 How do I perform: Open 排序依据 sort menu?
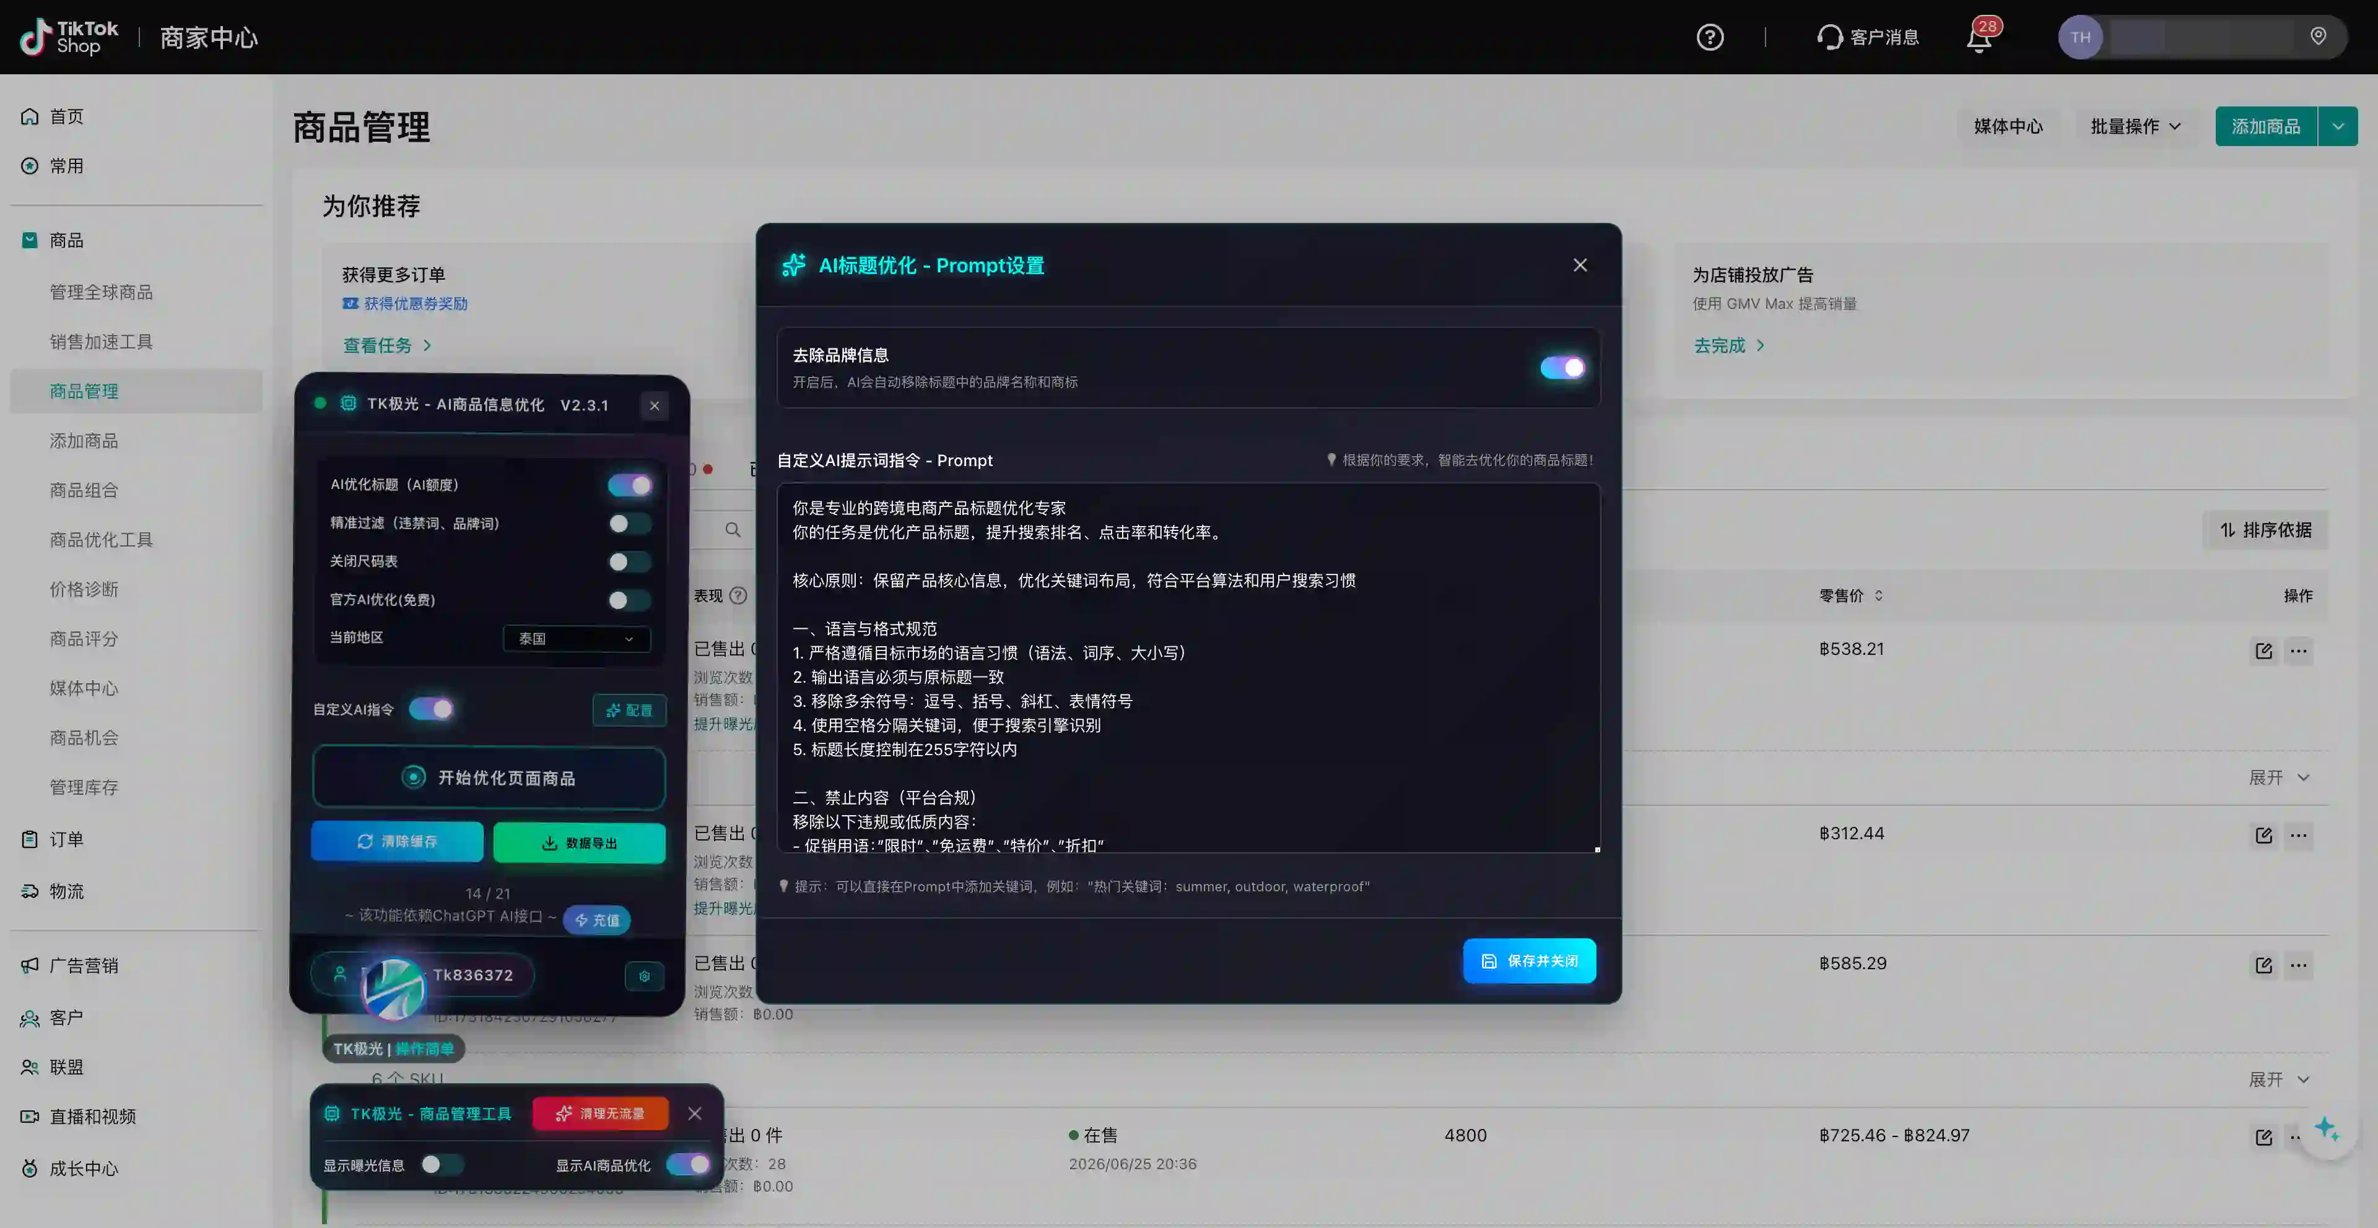pyautogui.click(x=2265, y=530)
